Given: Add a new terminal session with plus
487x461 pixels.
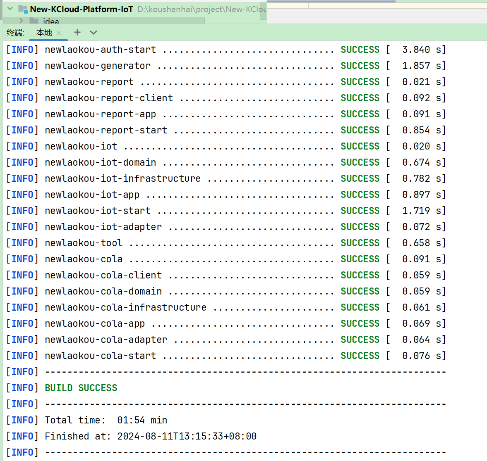Looking at the screenshot, I should tap(77, 33).
